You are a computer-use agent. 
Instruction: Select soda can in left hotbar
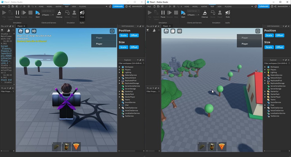(x=66, y=147)
